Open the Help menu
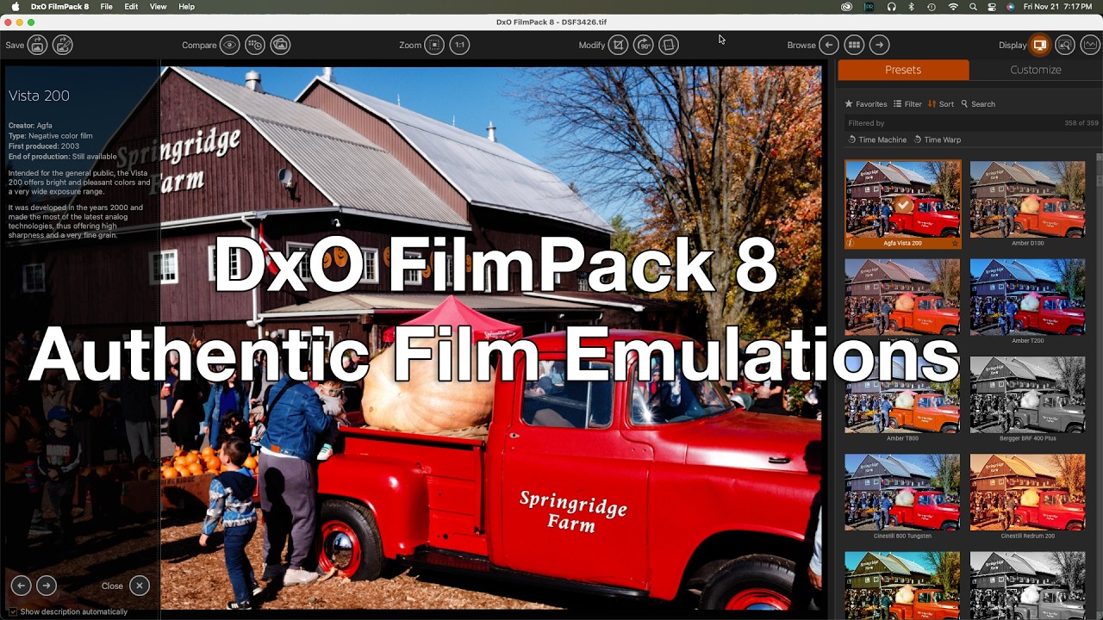 pos(186,7)
